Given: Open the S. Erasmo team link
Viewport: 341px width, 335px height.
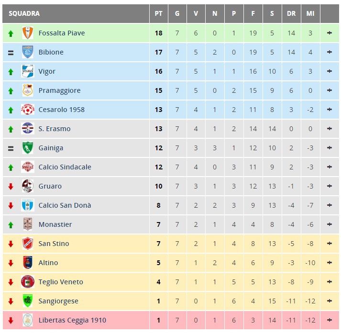Looking at the screenshot, I should coord(55,129).
